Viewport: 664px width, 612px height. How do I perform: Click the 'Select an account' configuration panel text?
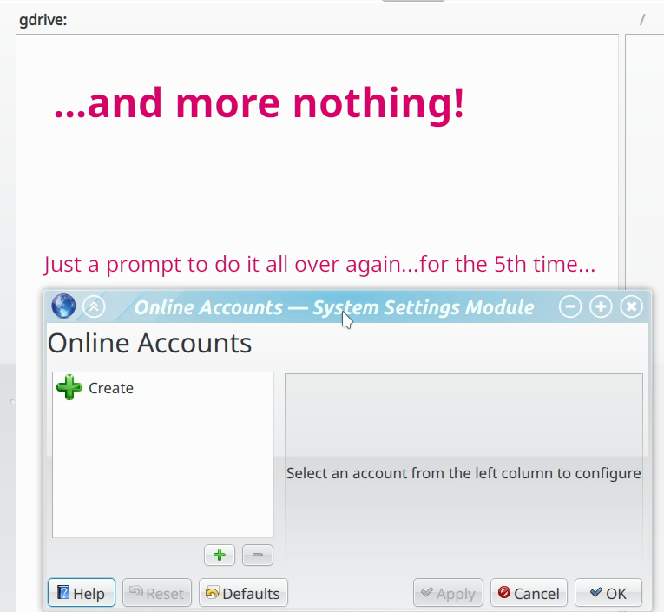coord(463,474)
